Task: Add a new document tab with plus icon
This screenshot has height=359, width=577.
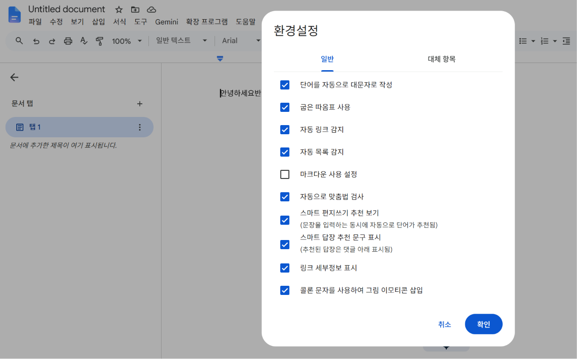Action: point(140,104)
